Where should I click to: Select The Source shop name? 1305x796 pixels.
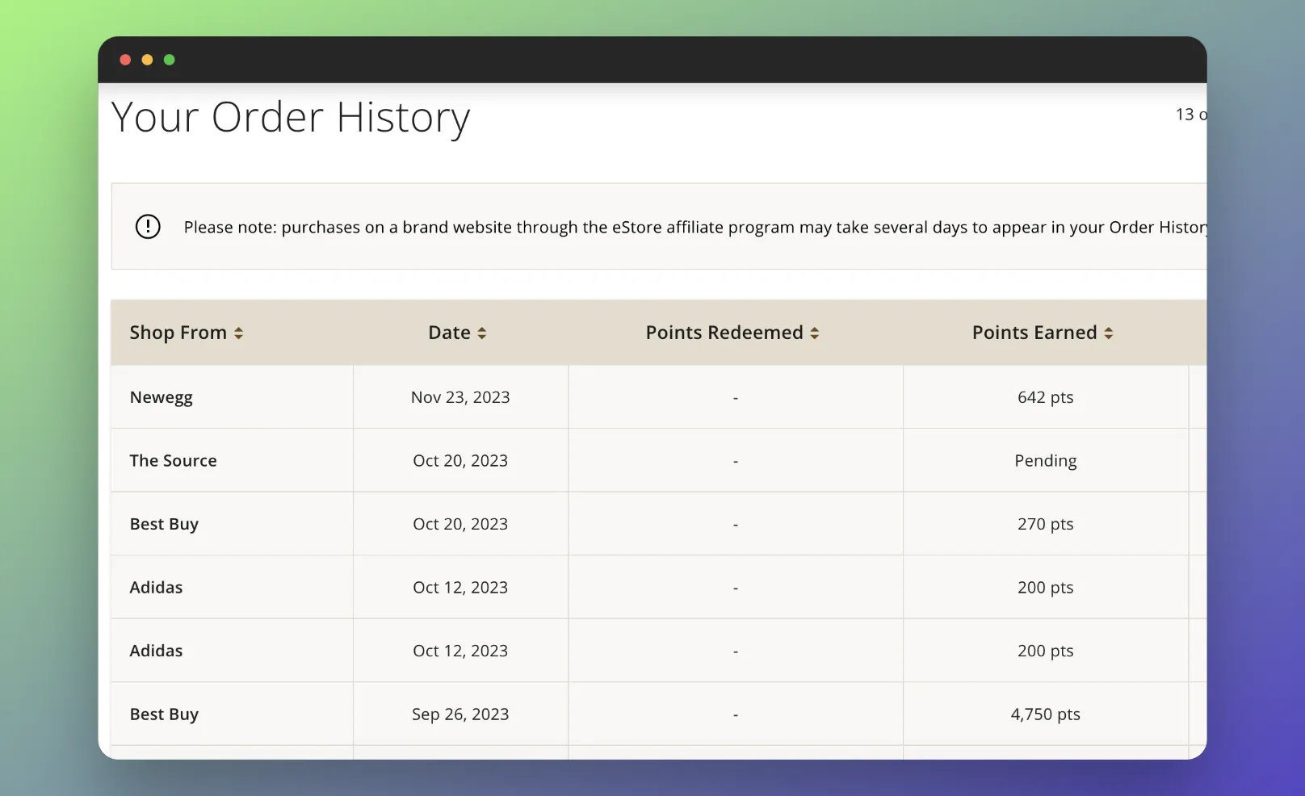pos(174,461)
